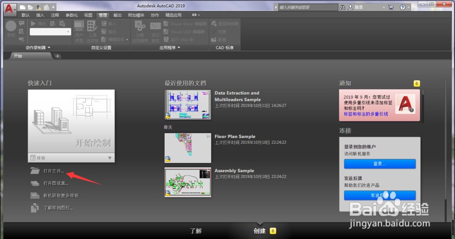This screenshot has height=239, width=455.
Task: Switch to the 创建 page at bottom
Action: [x=259, y=231]
